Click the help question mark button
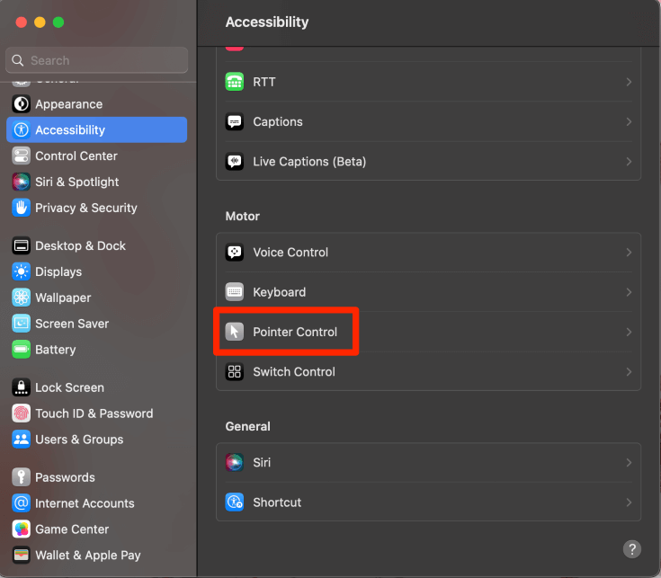Image resolution: width=661 pixels, height=578 pixels. pyautogui.click(x=632, y=548)
